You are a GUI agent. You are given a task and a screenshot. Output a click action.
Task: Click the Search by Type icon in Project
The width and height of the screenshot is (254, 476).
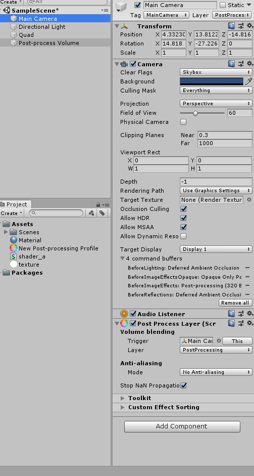click(91, 213)
